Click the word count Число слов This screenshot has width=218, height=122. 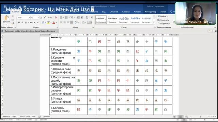click(x=28, y=117)
